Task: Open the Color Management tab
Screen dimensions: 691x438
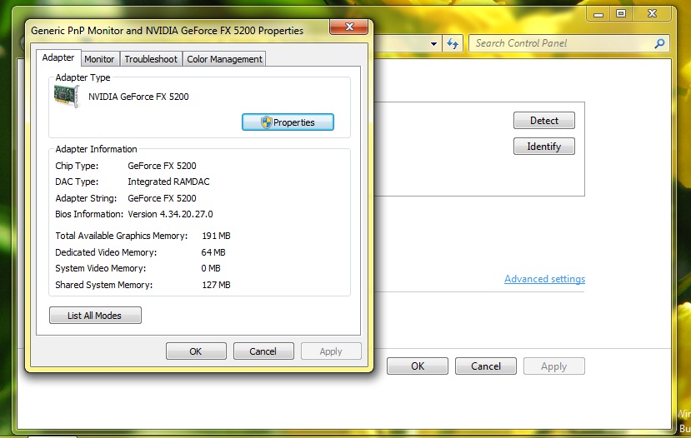Action: point(224,59)
